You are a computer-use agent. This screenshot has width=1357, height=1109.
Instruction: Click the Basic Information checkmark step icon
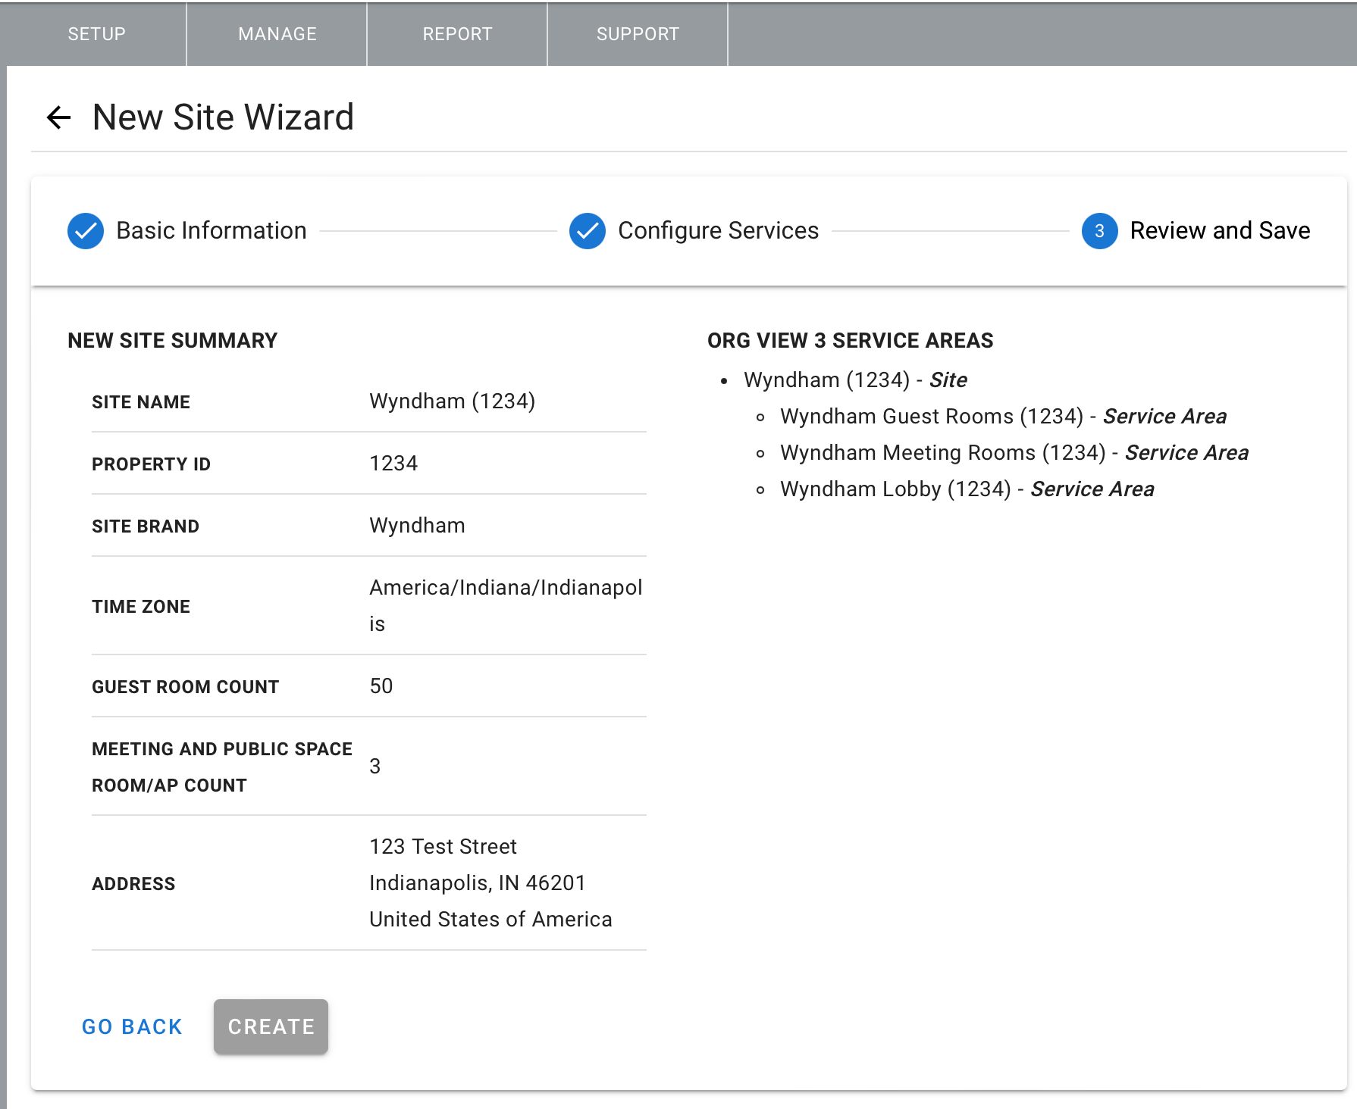[x=86, y=231]
